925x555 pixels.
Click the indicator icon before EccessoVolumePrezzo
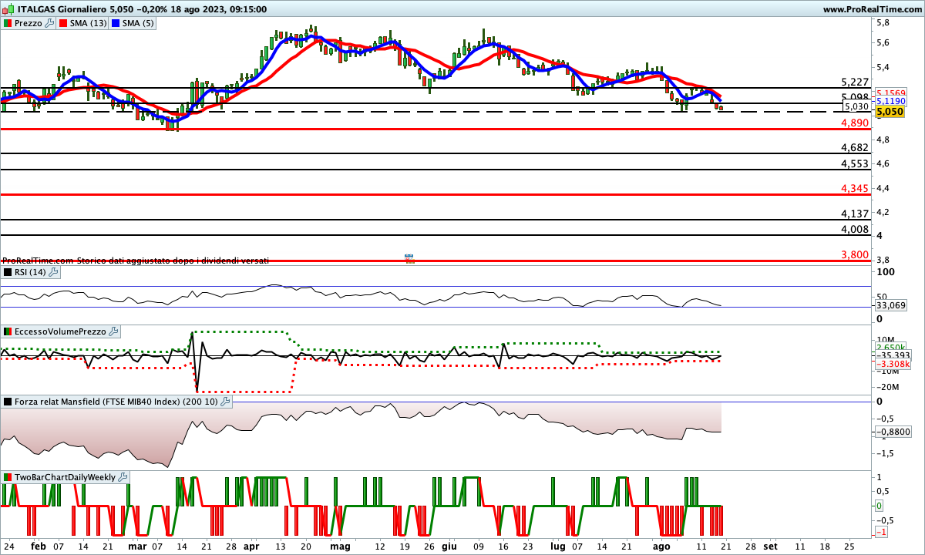click(x=7, y=331)
